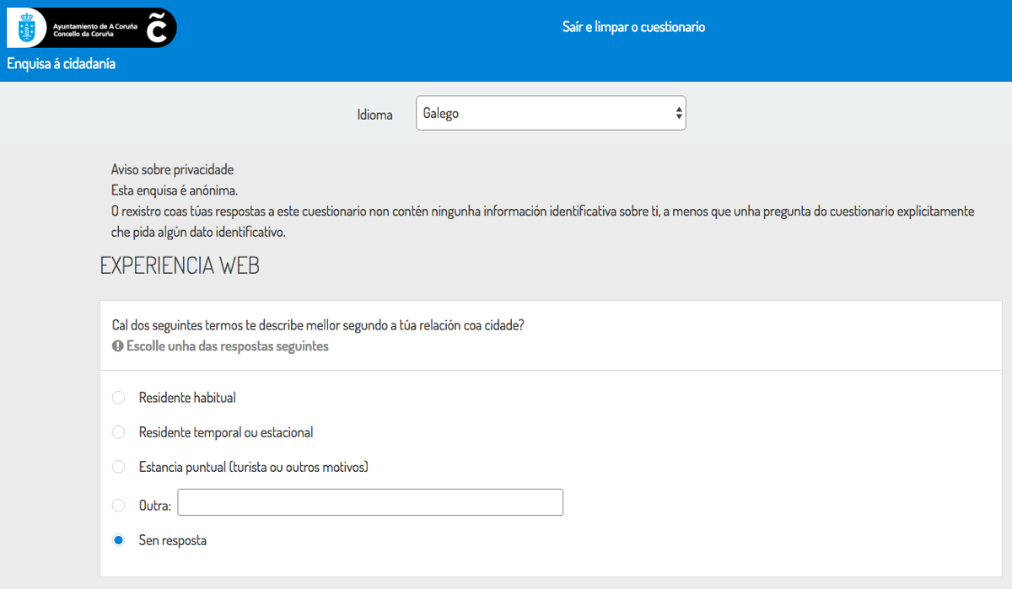Click the 'EXPERIENCIA WEB' section heading
Viewport: 1012px width, 589px height.
[180, 265]
